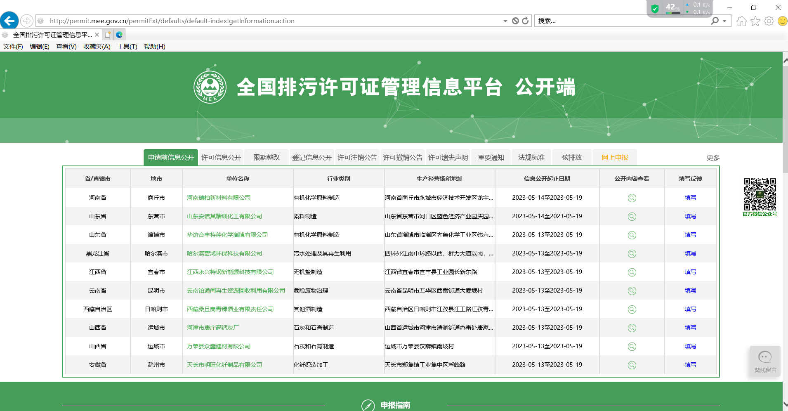Image resolution: width=788 pixels, height=411 pixels.
Task: Select the 申请前信息公开 tab
Action: [171, 157]
